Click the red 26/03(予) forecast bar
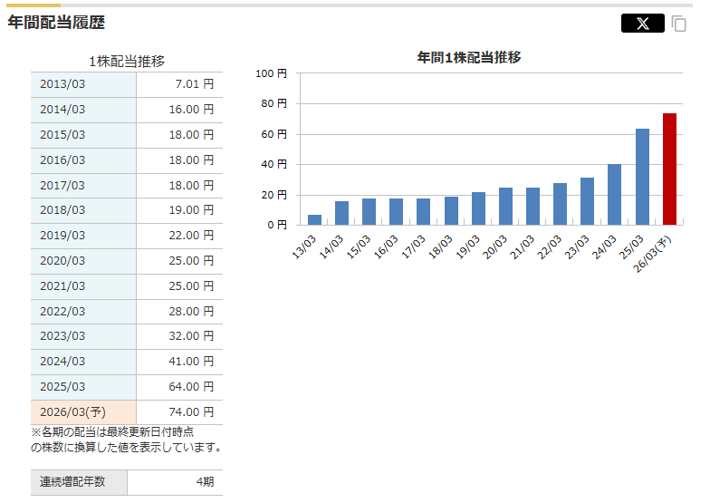The width and height of the screenshot is (710, 503). [669, 169]
